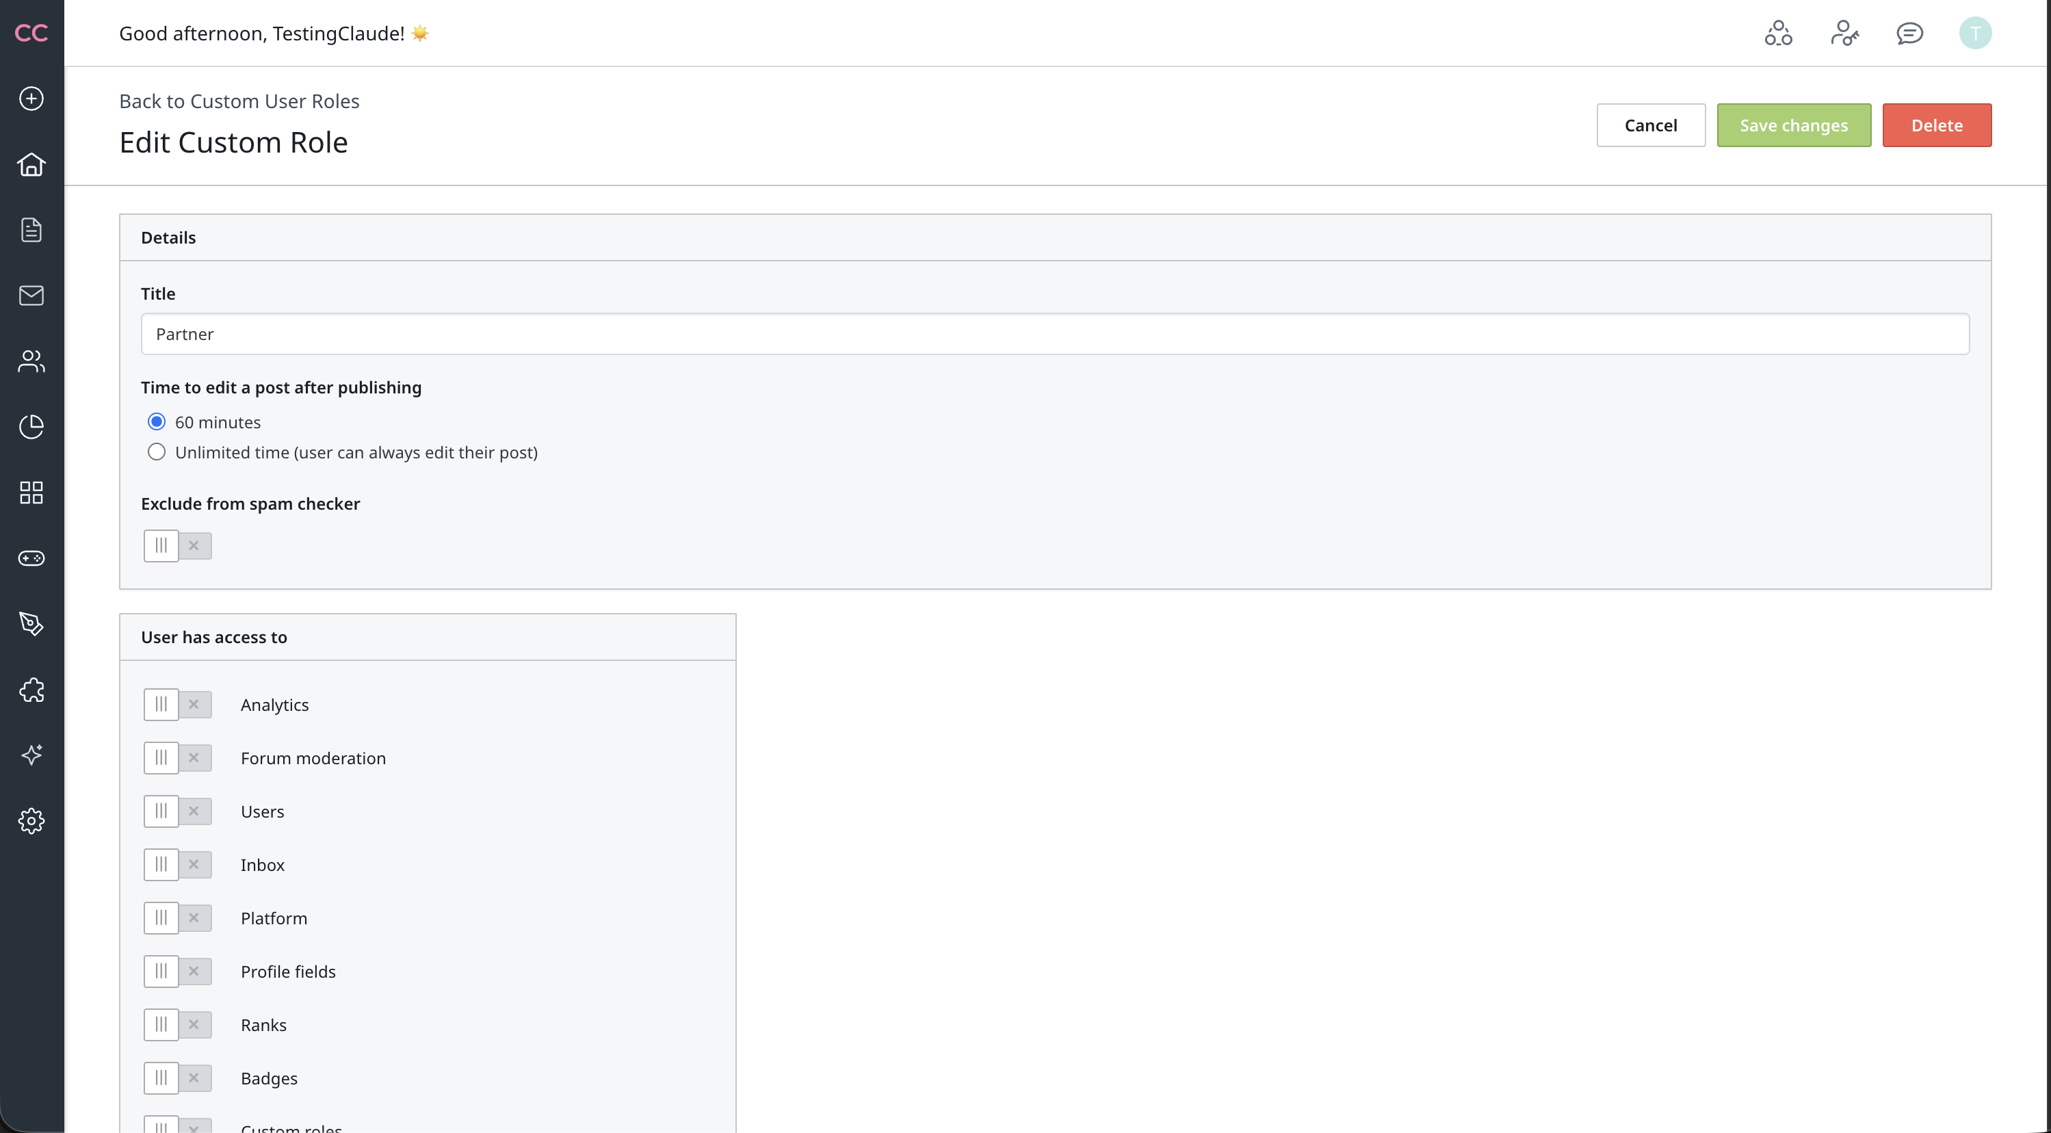Viewport: 2051px width, 1133px height.
Task: Open the users group icon in sidebar
Action: tap(31, 361)
